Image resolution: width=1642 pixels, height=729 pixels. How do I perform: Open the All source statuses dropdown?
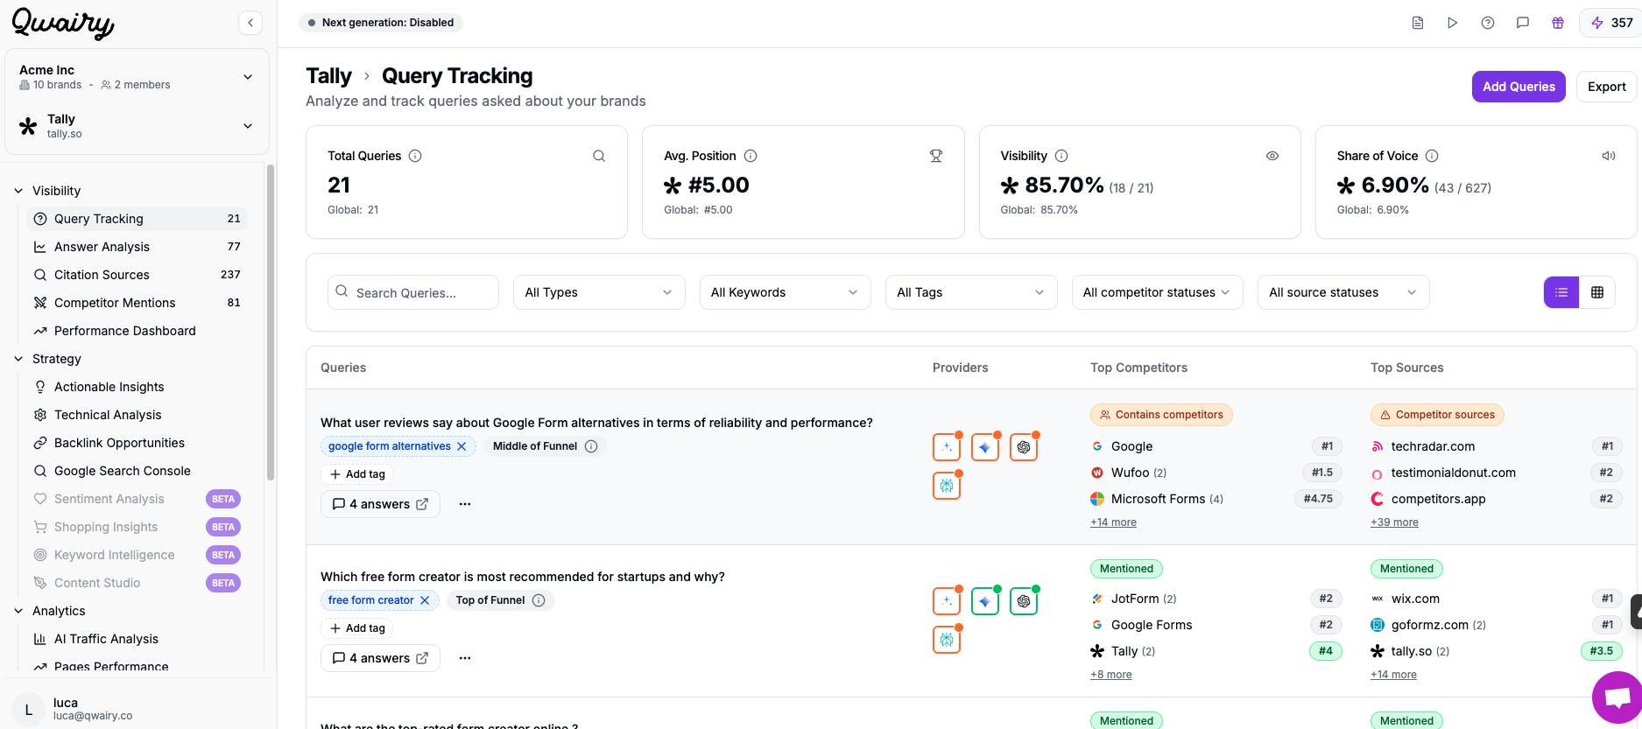click(1343, 292)
